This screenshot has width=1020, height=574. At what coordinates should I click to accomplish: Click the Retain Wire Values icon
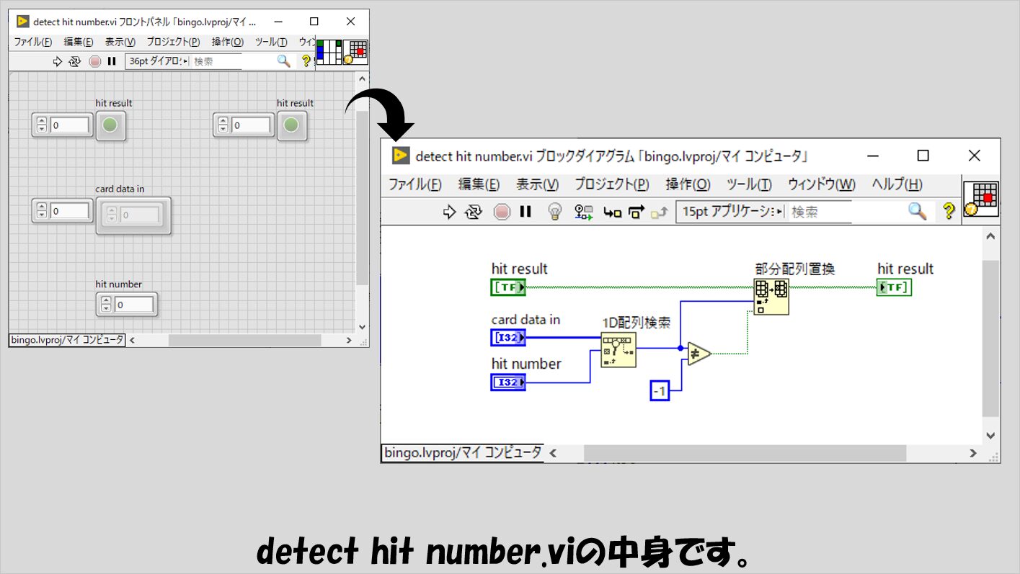[x=583, y=212]
